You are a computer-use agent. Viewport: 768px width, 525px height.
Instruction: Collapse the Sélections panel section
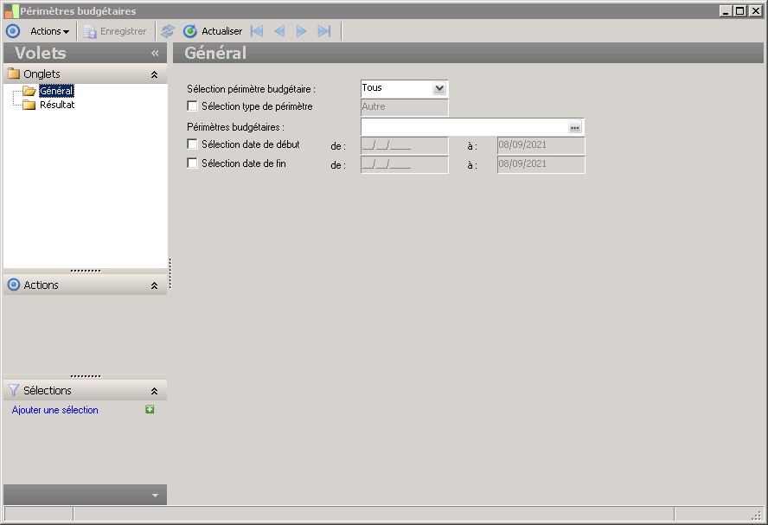[154, 391]
